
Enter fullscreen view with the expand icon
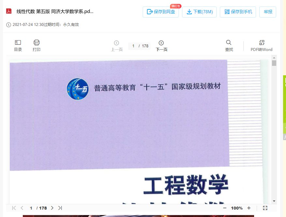click(265, 208)
